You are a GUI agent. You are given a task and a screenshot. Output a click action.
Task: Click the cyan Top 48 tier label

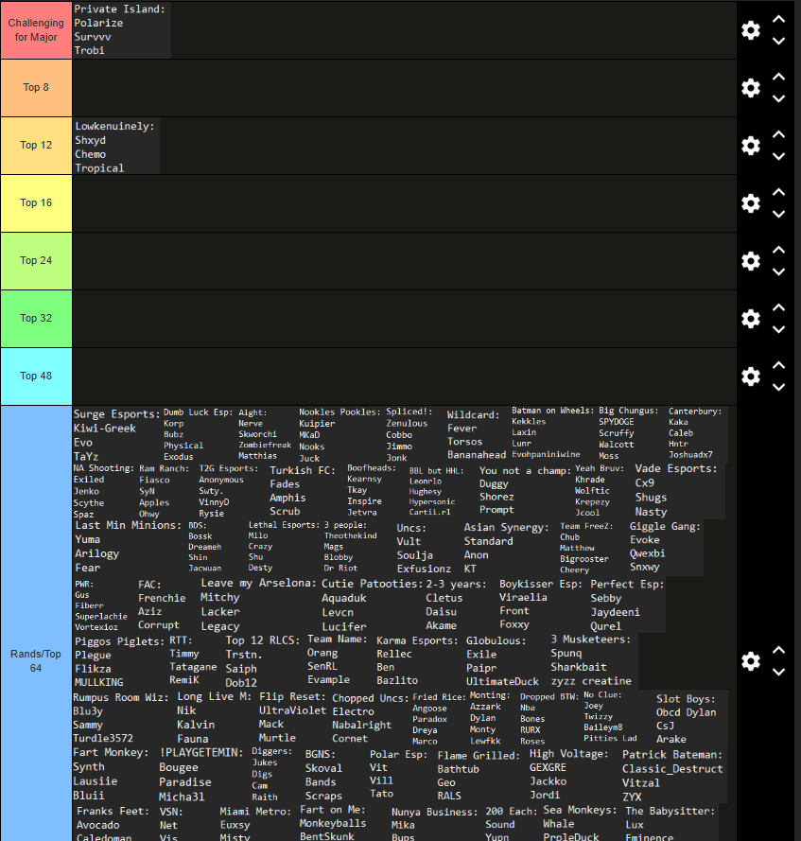click(x=36, y=376)
